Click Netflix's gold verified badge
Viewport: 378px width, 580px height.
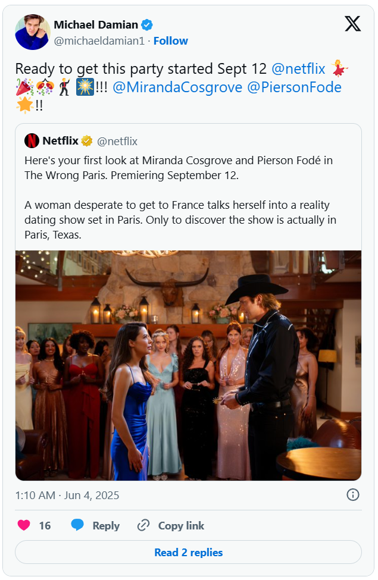[87, 141]
